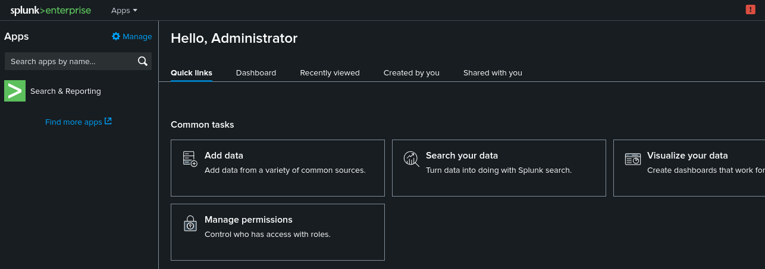Click the external link icon beside Find more apps
The image size is (765, 269).
pos(108,121)
